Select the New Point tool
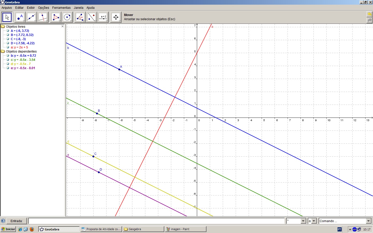373x233 pixels. 20,17
